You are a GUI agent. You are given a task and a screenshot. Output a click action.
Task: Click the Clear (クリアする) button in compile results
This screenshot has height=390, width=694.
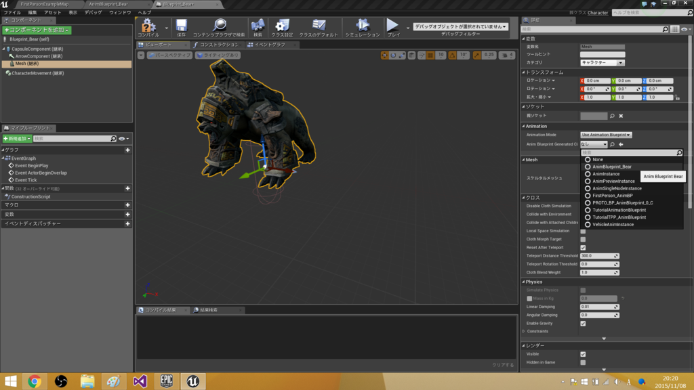click(x=504, y=365)
